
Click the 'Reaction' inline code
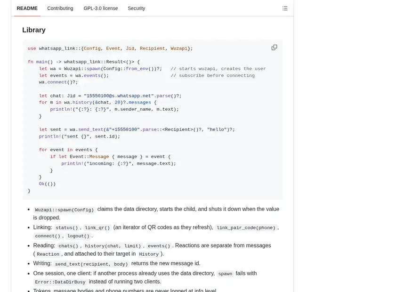pyautogui.click(x=48, y=254)
